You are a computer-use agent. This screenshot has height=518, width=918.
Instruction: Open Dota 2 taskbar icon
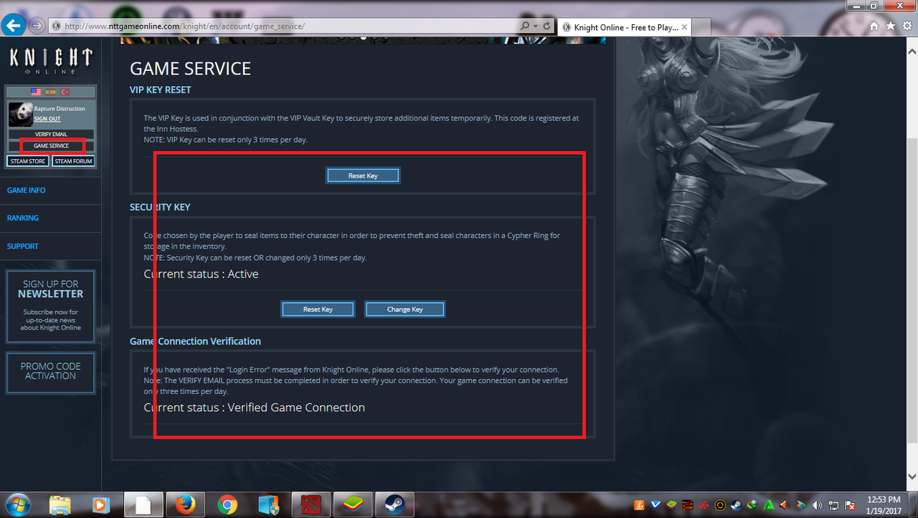310,505
